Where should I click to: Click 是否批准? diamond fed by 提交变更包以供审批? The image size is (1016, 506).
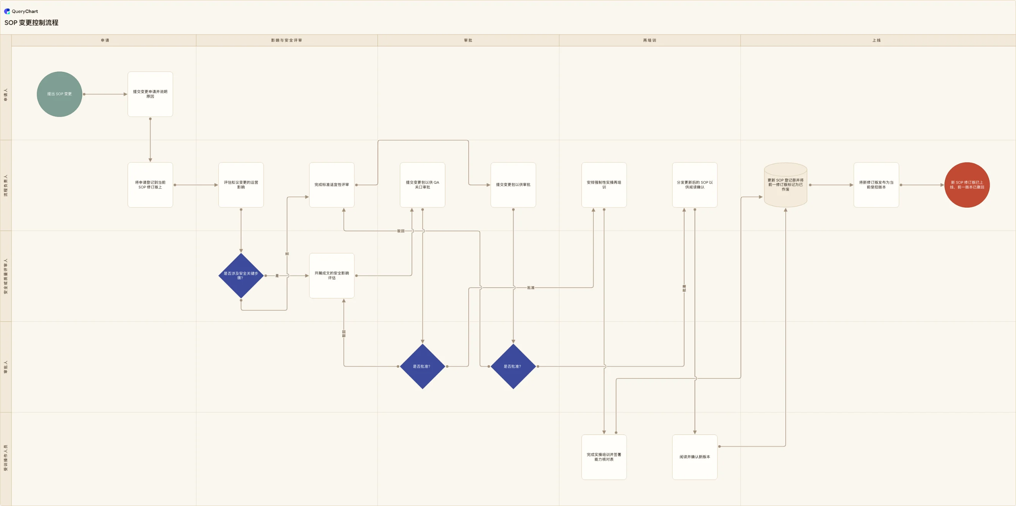(x=513, y=366)
